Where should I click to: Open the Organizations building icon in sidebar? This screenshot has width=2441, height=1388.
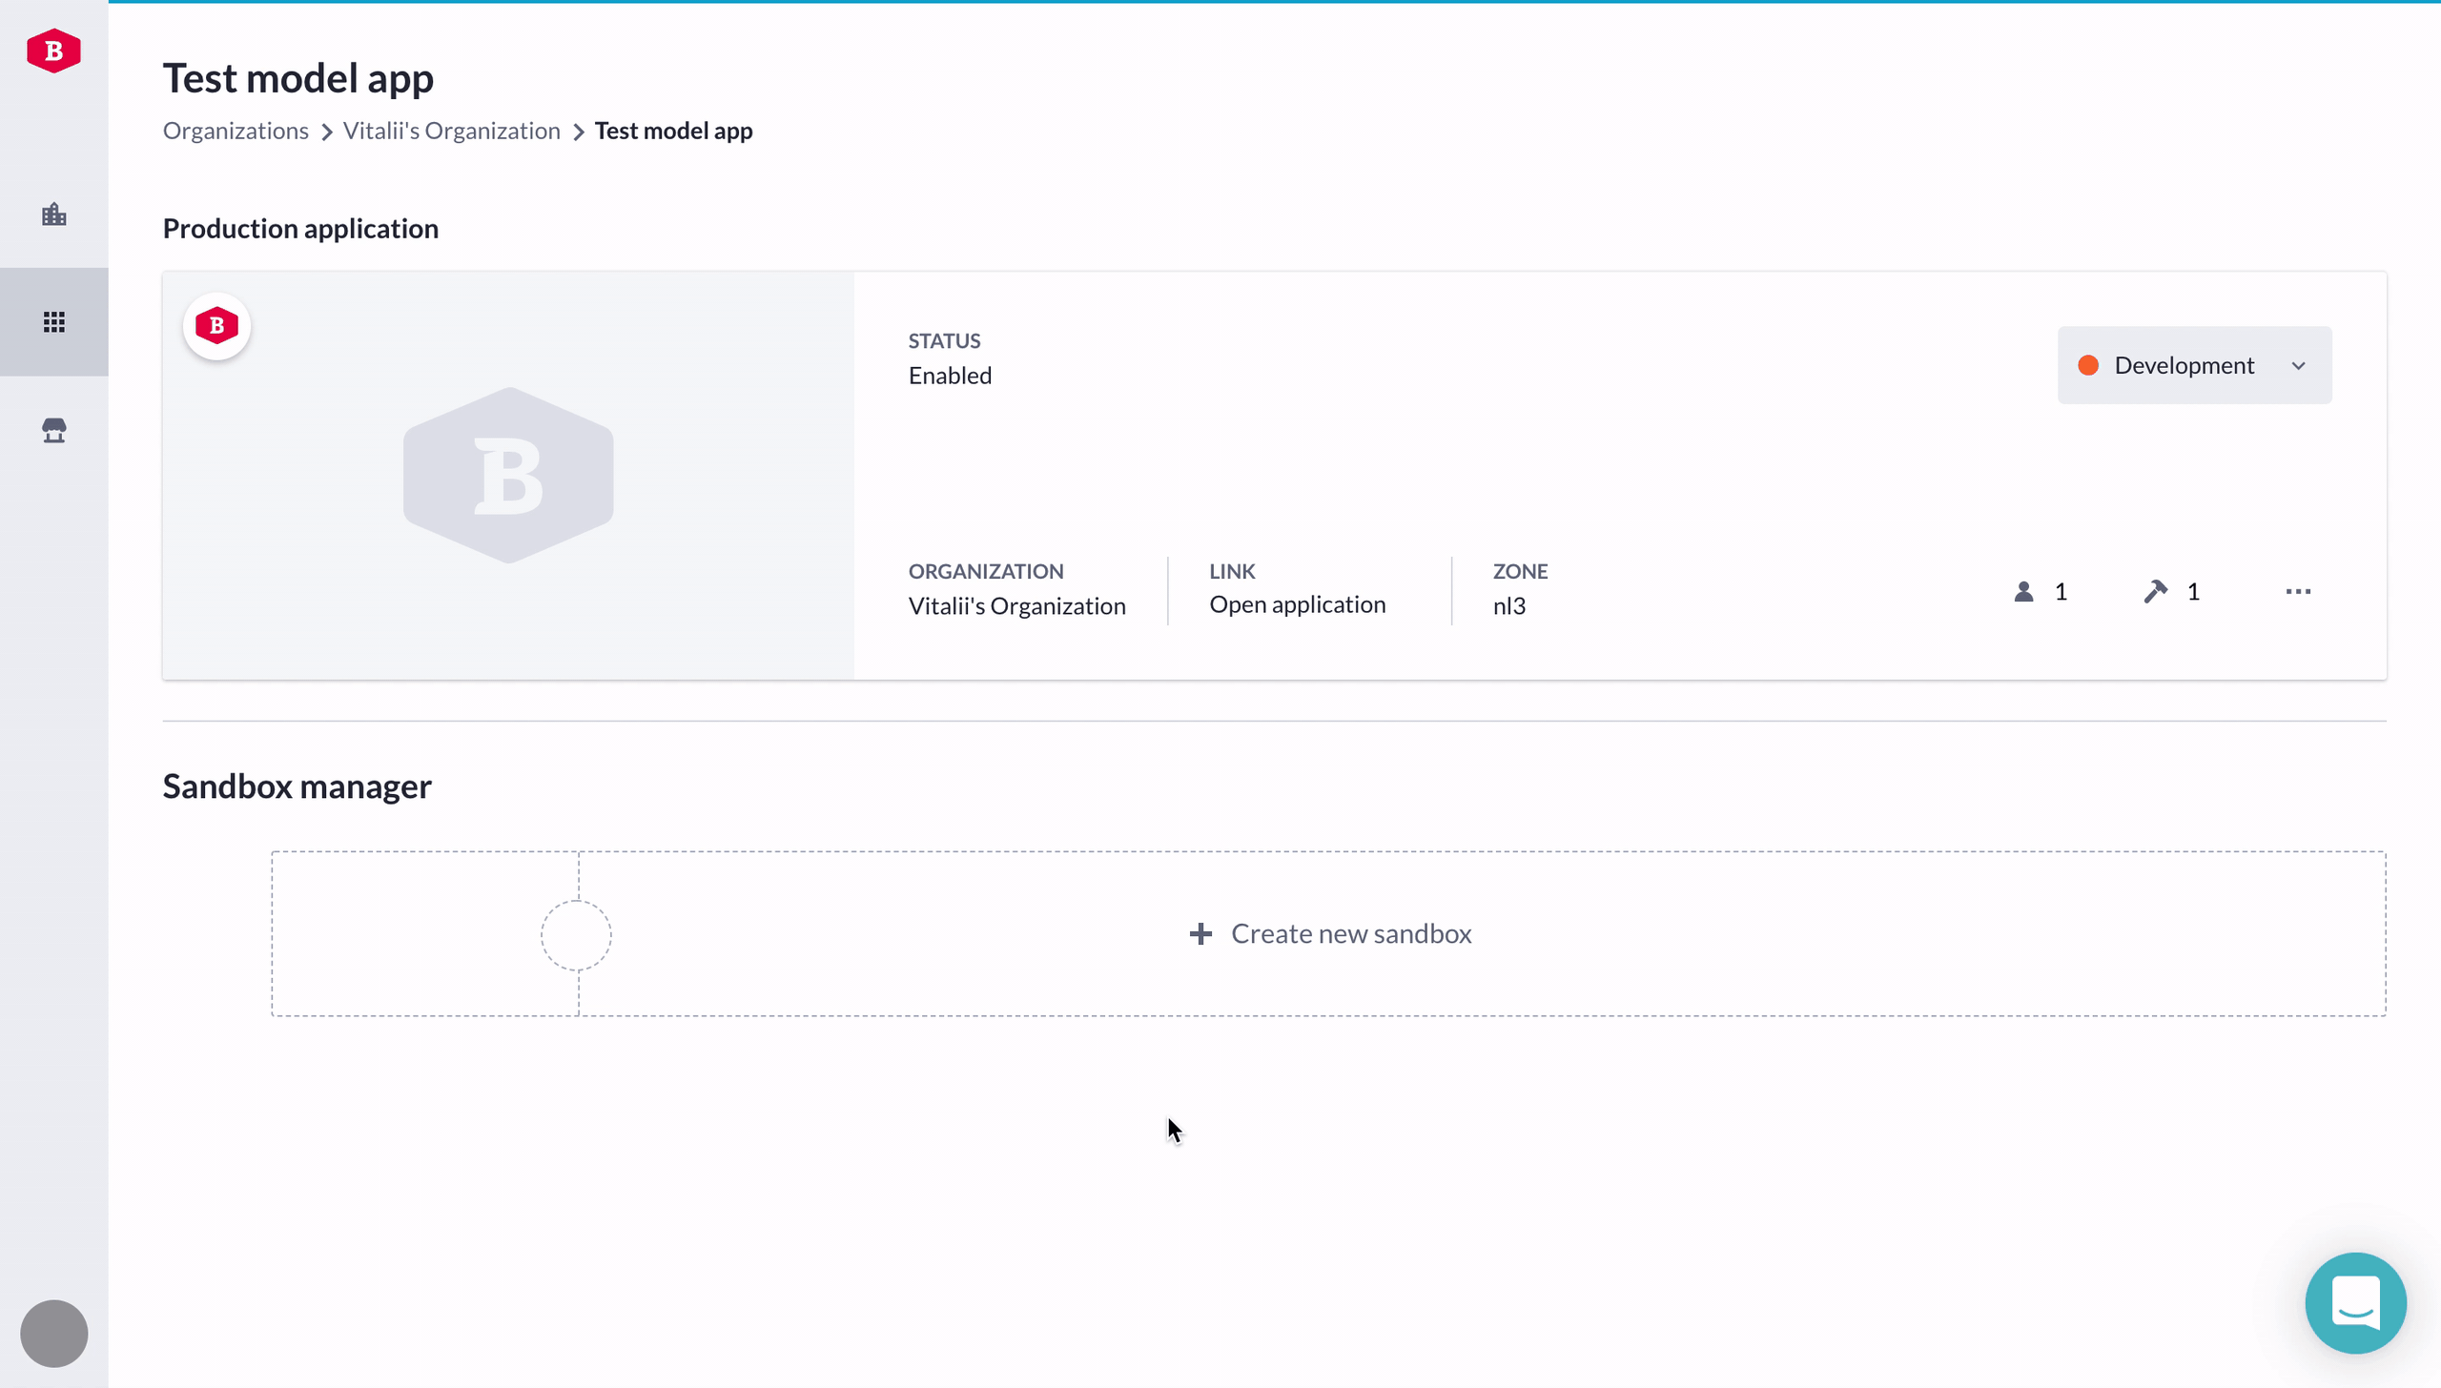(x=54, y=214)
